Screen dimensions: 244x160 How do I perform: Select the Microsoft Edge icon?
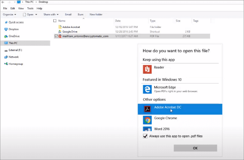click(x=147, y=89)
